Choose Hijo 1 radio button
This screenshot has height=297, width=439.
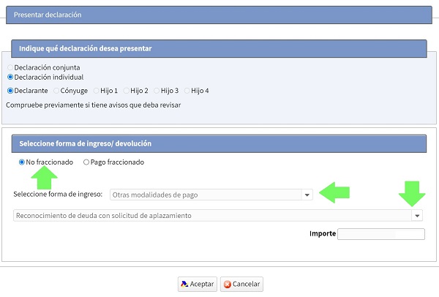tap(95, 91)
